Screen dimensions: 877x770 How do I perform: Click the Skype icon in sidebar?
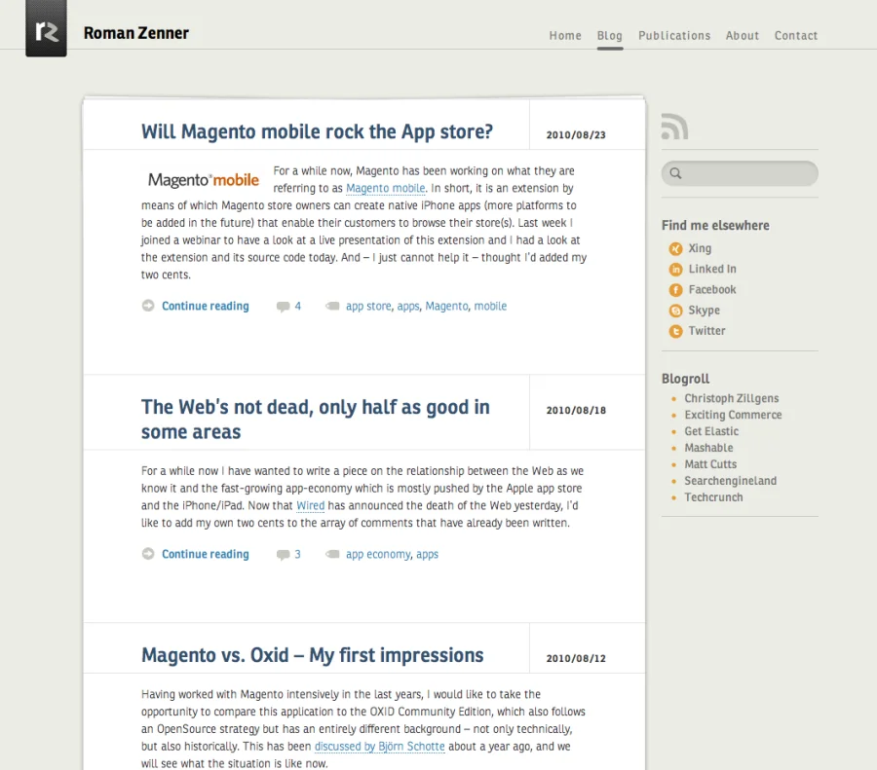point(675,311)
